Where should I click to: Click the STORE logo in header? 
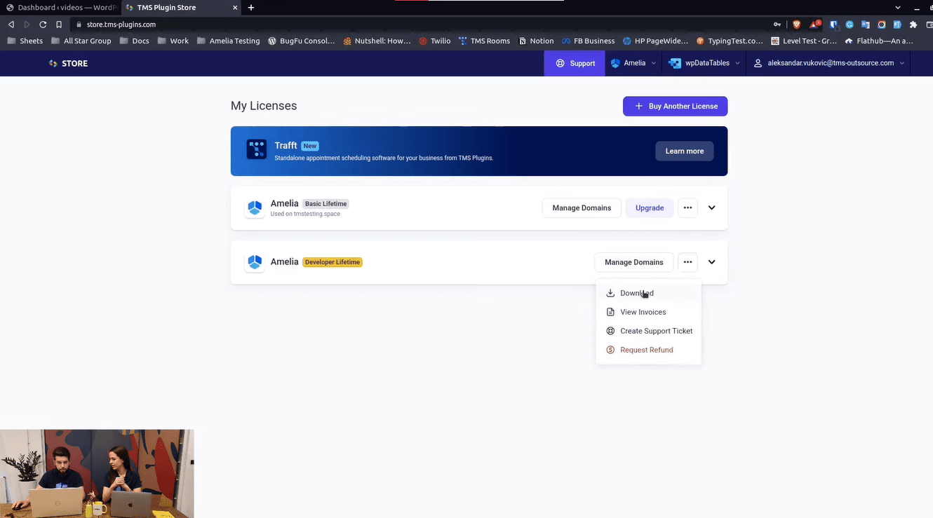click(x=68, y=63)
